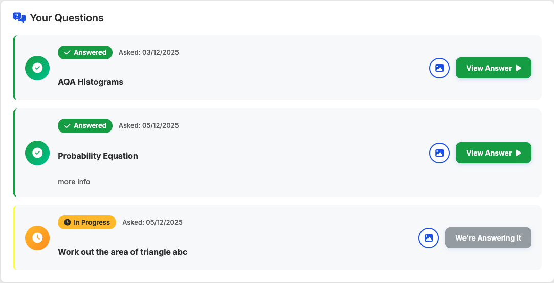Viewport: 554px width, 283px height.
Task: View Answer for Probability Equation
Action: click(493, 153)
